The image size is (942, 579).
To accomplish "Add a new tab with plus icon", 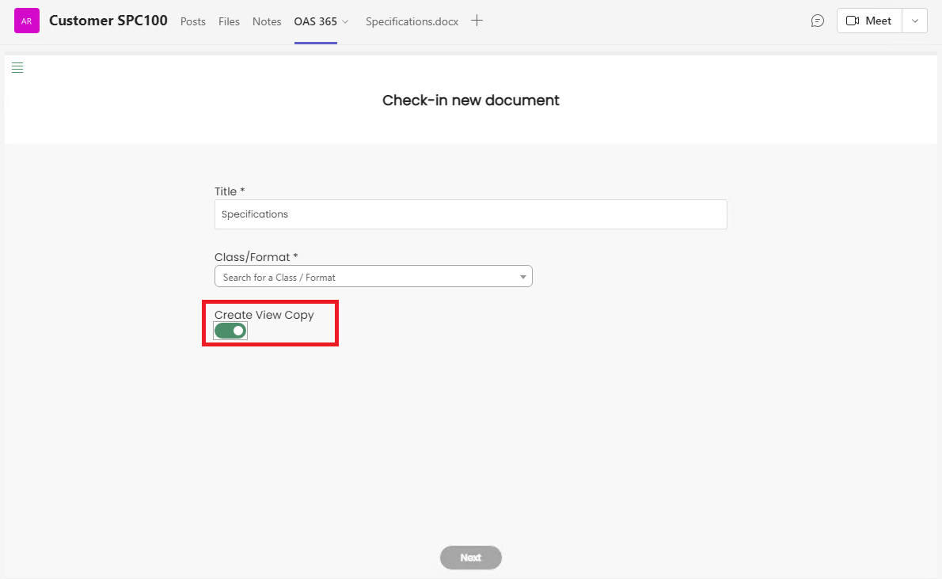I will 477,21.
